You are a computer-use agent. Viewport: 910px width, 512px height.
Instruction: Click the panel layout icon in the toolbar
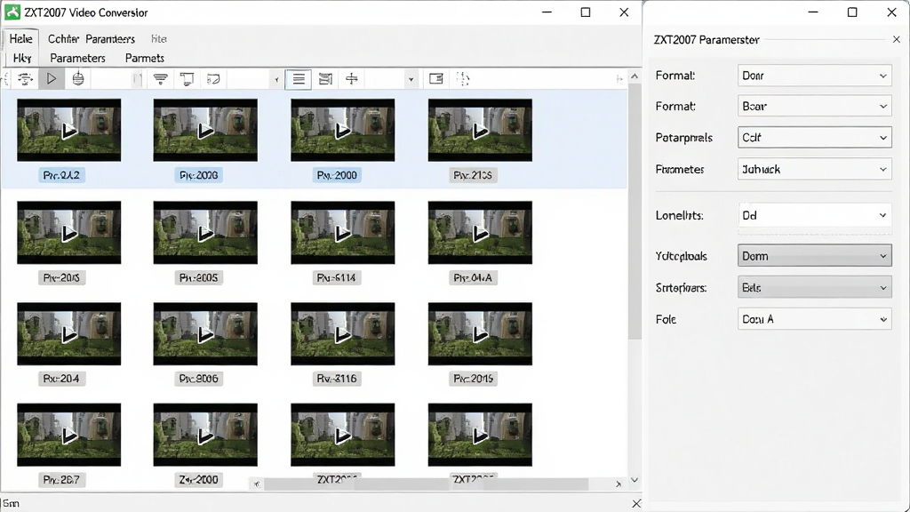point(435,79)
